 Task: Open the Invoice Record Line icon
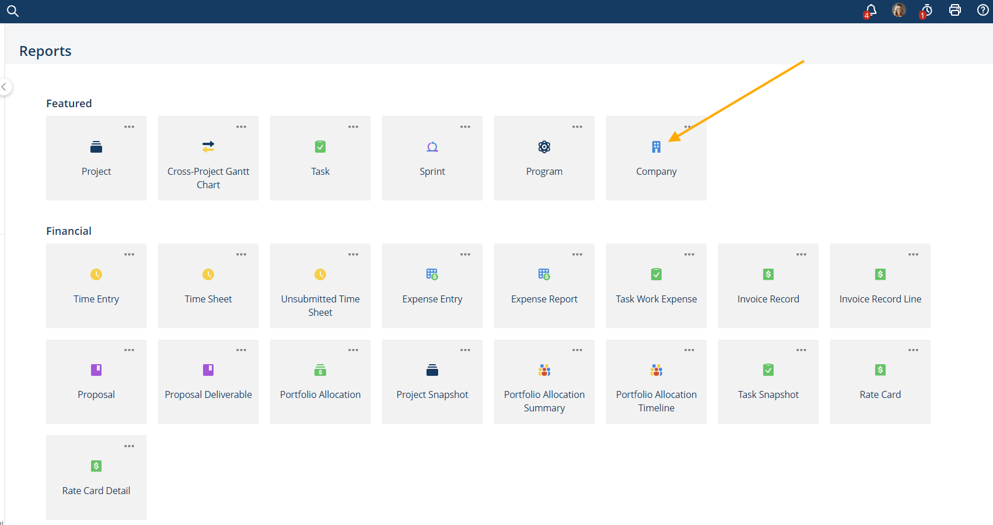coord(880,274)
